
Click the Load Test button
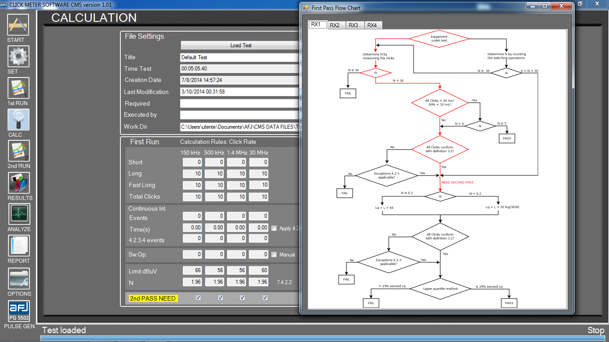point(241,45)
